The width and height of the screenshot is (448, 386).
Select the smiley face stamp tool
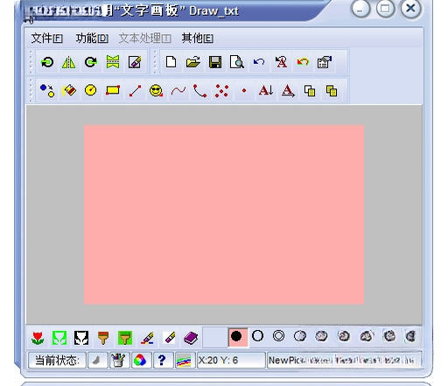156,91
